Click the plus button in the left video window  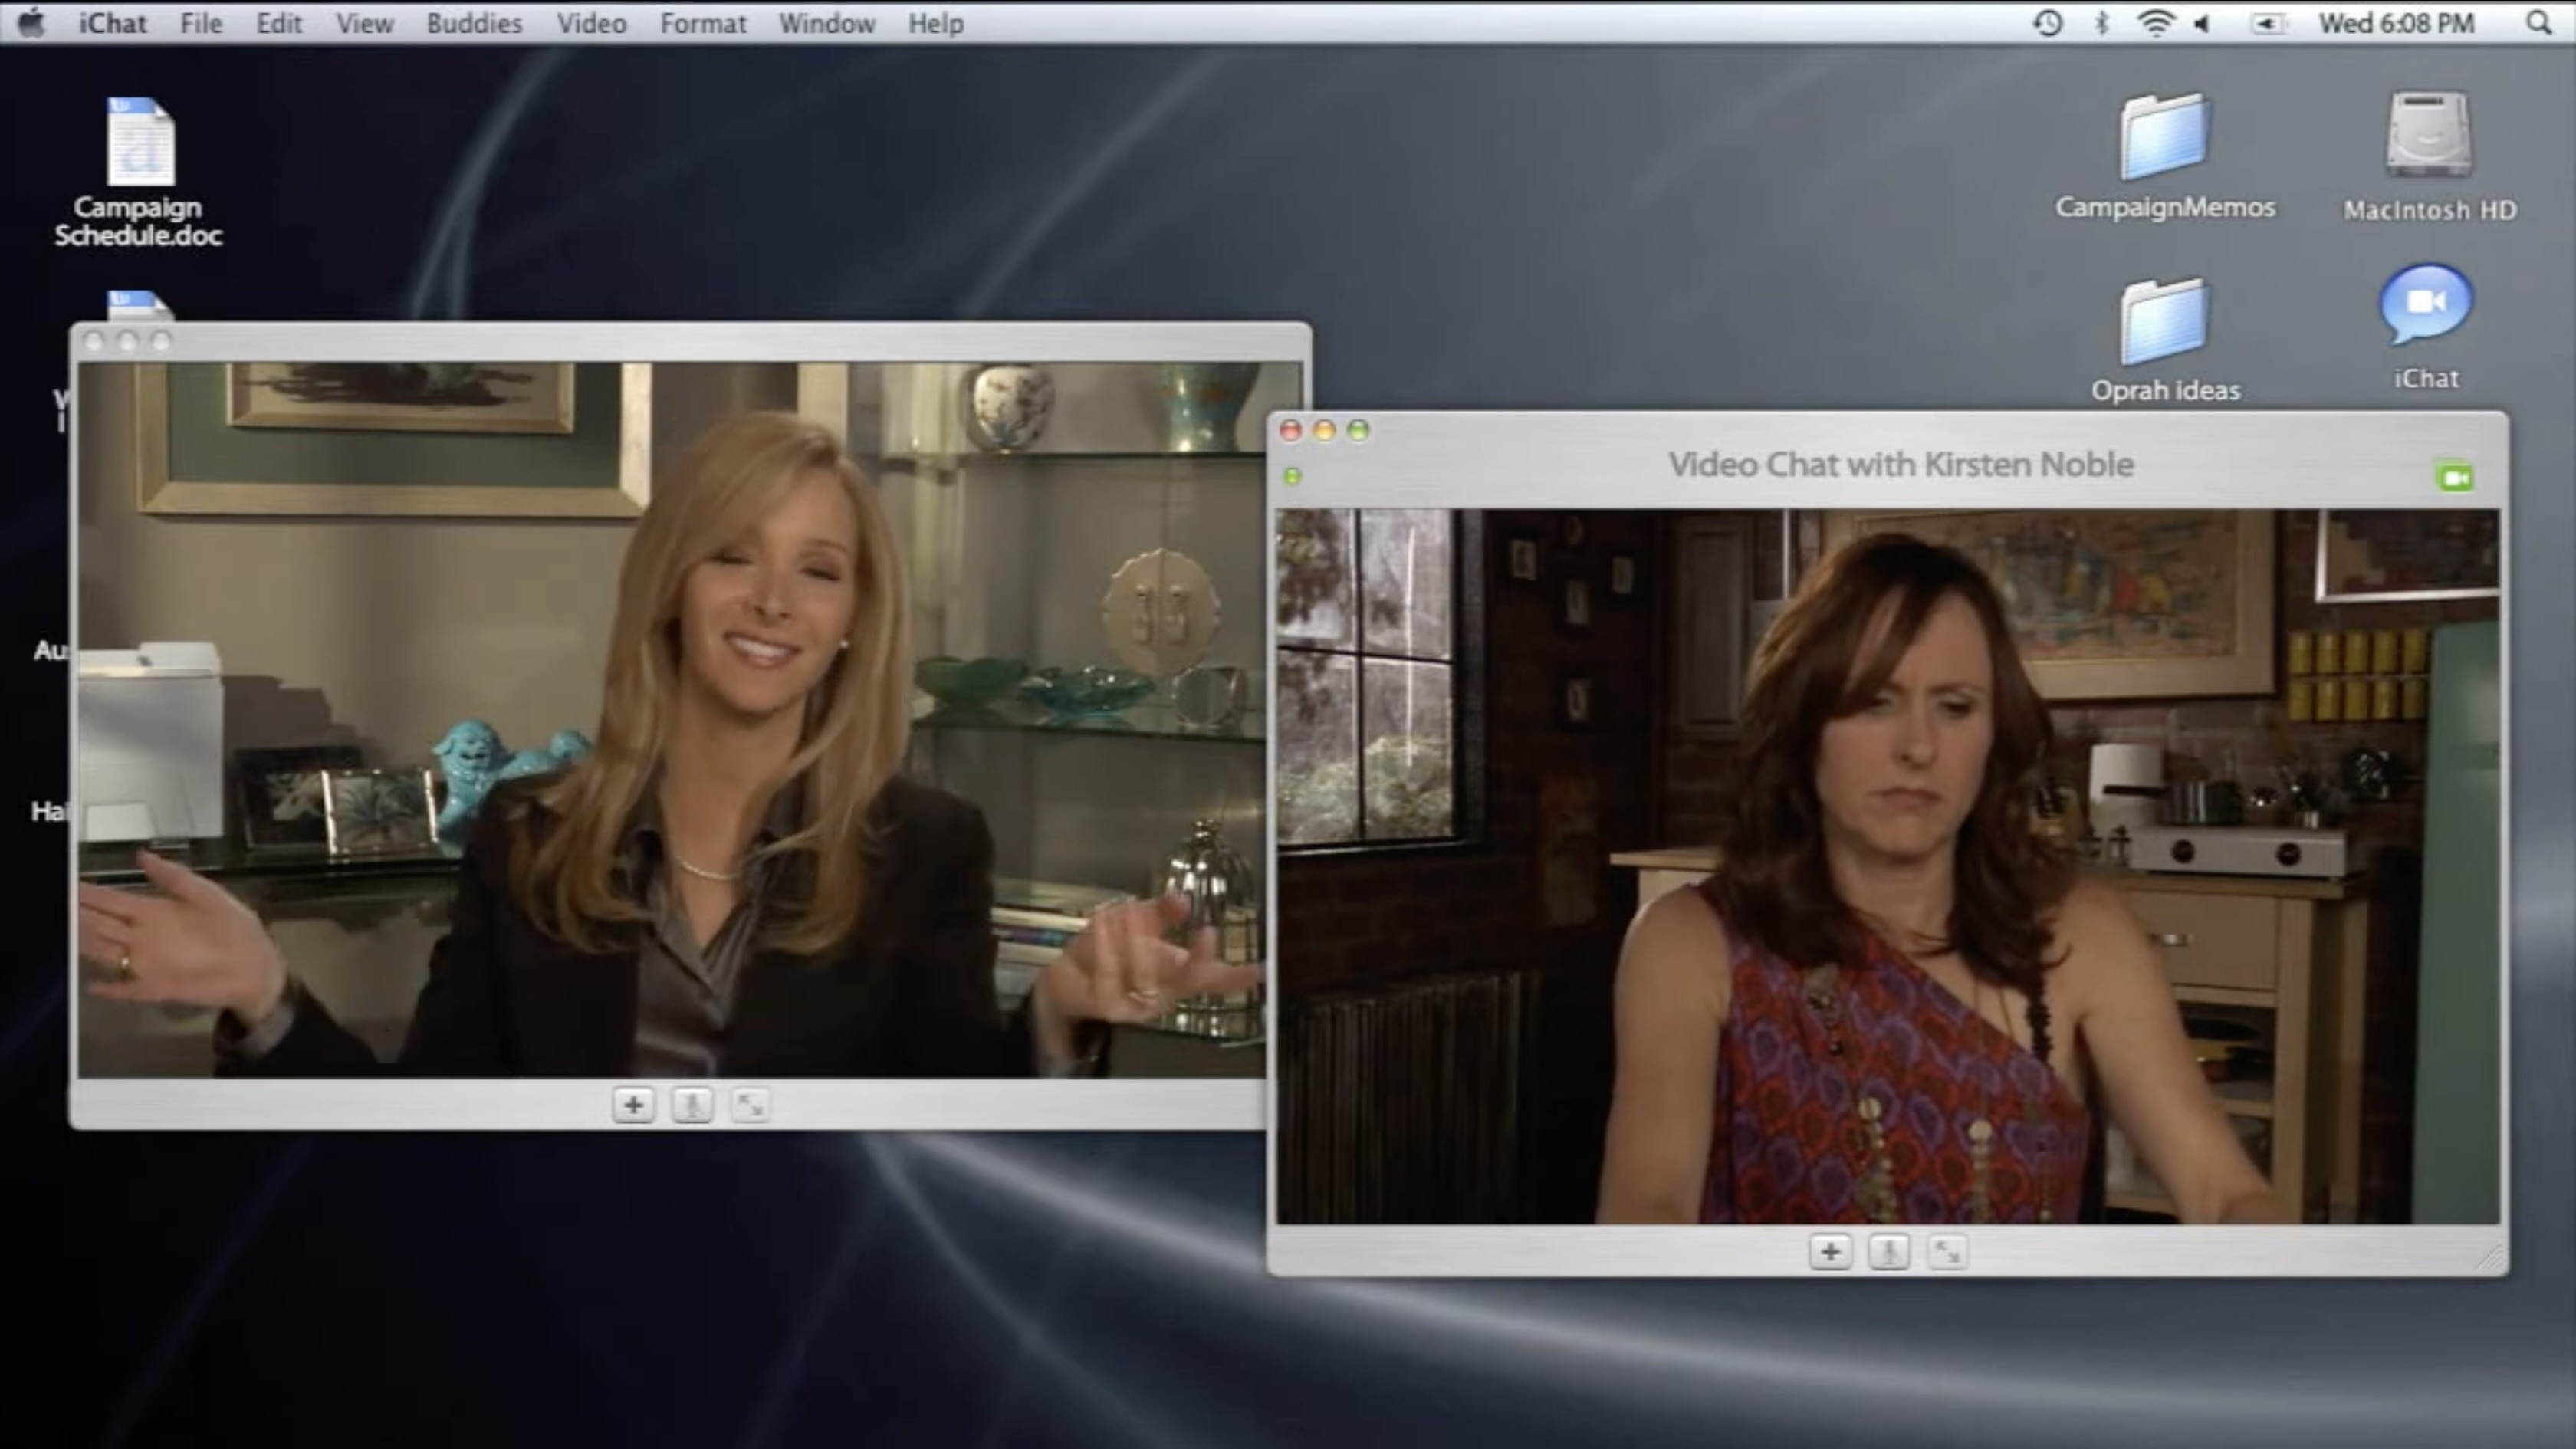(633, 1105)
